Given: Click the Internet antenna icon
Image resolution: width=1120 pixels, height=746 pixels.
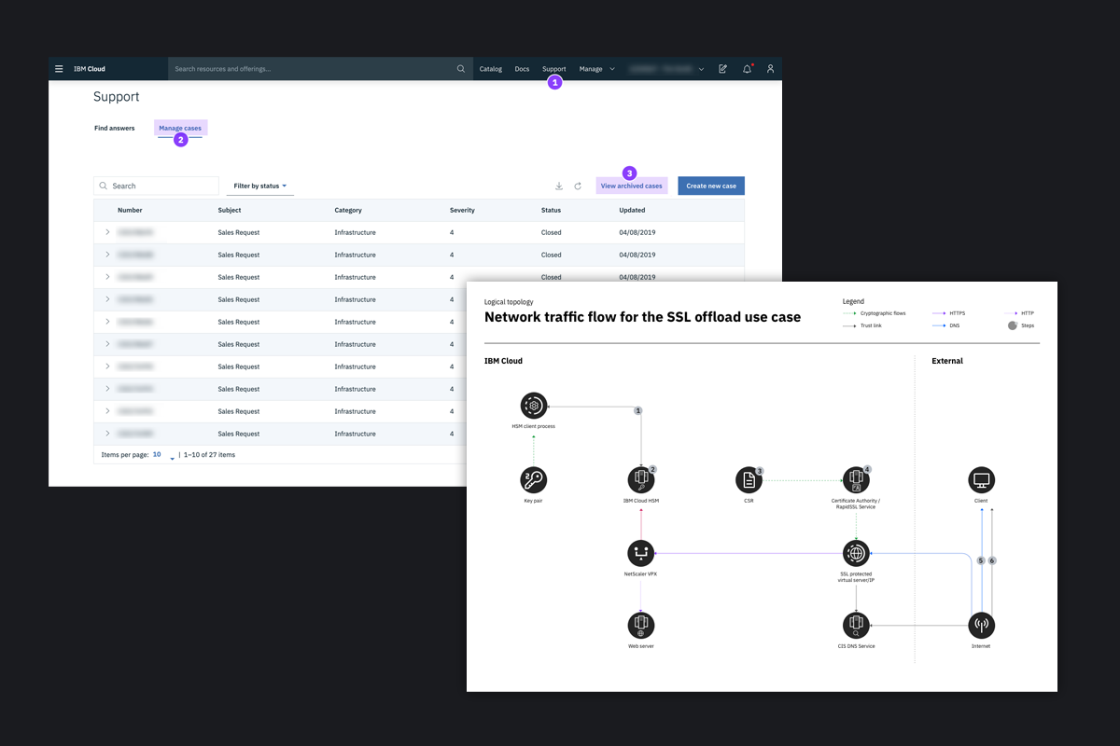Looking at the screenshot, I should click(981, 625).
